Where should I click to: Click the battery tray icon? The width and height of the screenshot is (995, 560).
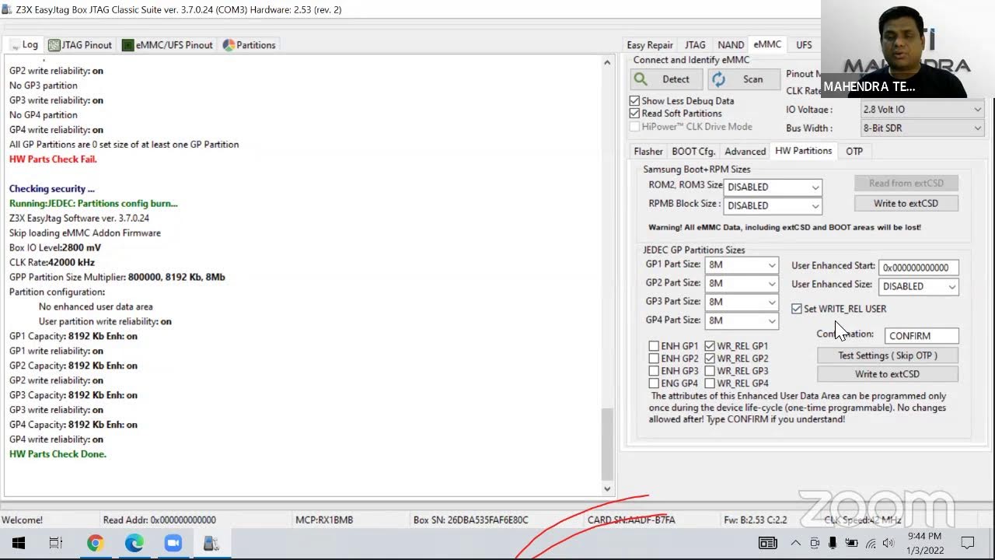tap(851, 543)
